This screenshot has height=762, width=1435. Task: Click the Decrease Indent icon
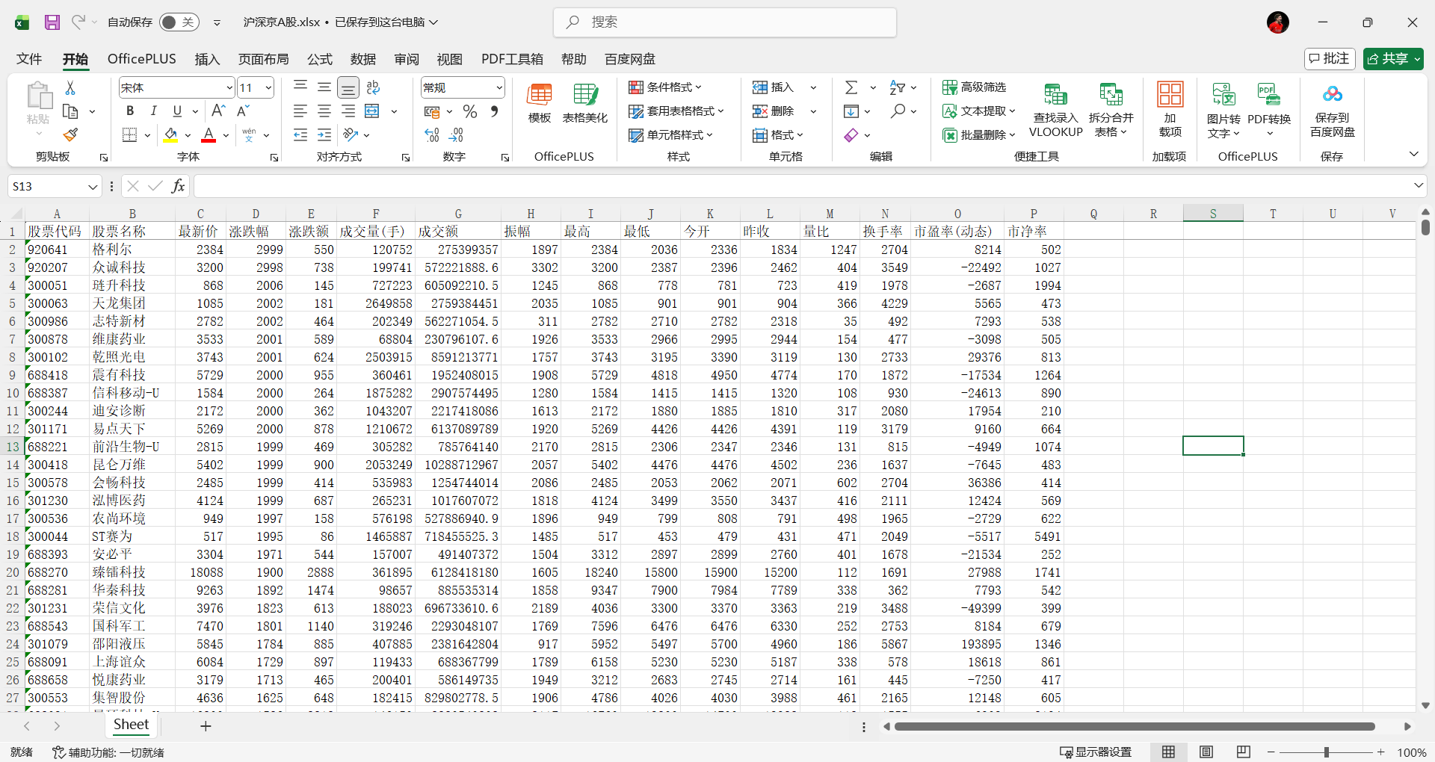300,135
